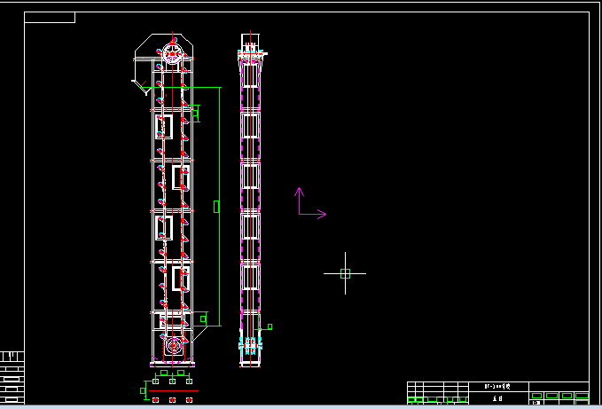Viewport: 602px width, 409px height.
Task: Select the topmost inspection window in front view
Action: pos(163,126)
